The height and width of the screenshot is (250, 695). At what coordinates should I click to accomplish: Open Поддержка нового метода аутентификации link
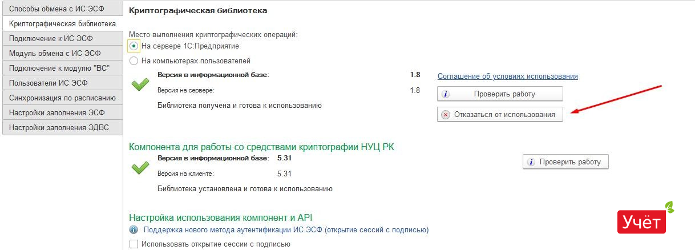[286, 230]
